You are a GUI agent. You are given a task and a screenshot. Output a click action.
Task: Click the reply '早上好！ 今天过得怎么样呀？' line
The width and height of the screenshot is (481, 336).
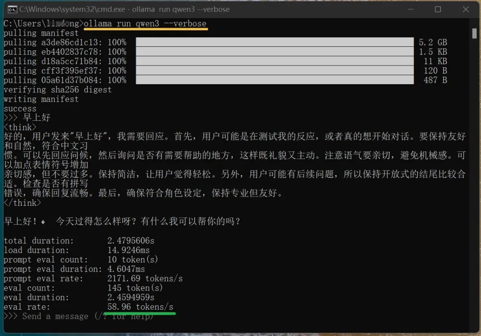(122, 221)
